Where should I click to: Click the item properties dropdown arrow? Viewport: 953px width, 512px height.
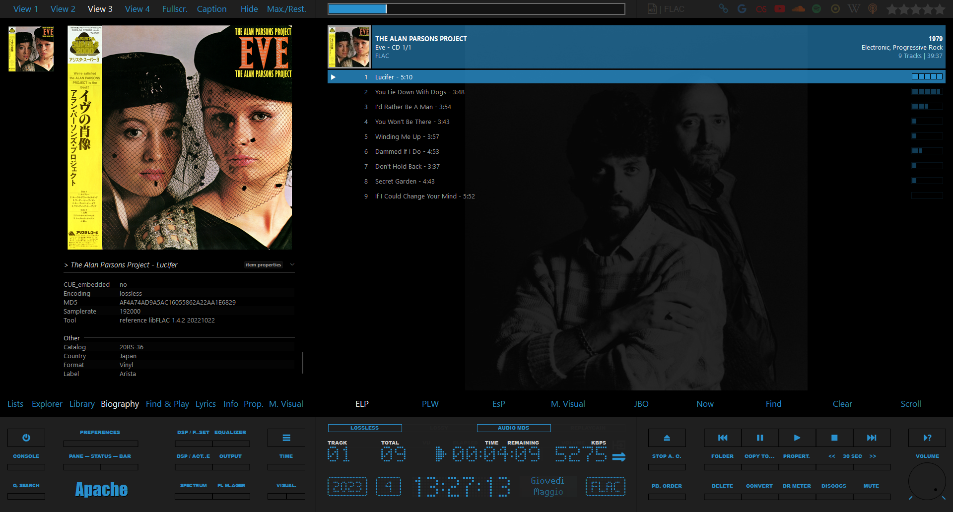pos(292,264)
